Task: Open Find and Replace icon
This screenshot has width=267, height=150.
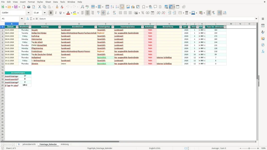Action: [x=82, y=7]
